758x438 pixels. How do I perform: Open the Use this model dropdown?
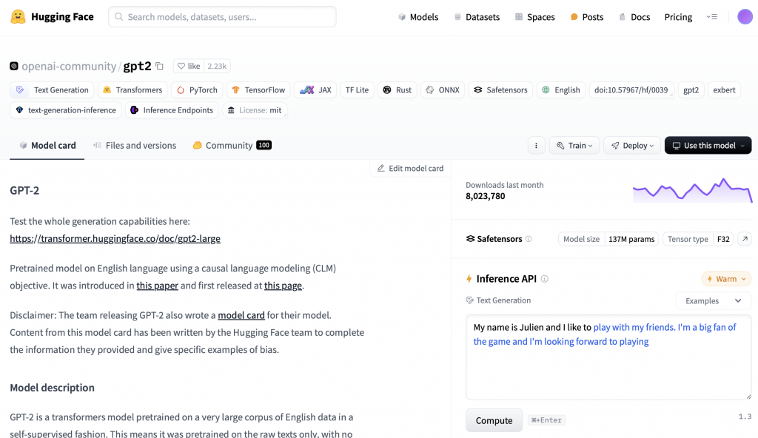[708, 146]
